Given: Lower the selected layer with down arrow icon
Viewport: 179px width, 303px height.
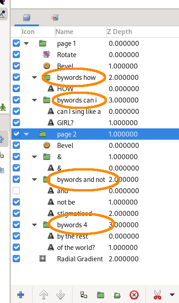Looking at the screenshot, I should point(61,295).
